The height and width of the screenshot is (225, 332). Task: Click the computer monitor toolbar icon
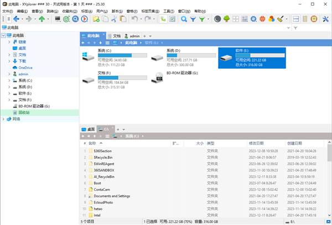(58, 19)
